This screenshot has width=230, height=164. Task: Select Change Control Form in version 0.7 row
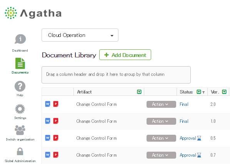click(97, 155)
